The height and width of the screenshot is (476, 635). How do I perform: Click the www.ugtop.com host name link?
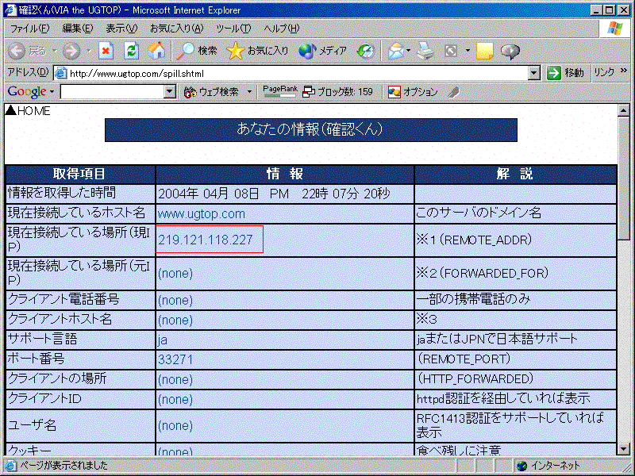[201, 214]
